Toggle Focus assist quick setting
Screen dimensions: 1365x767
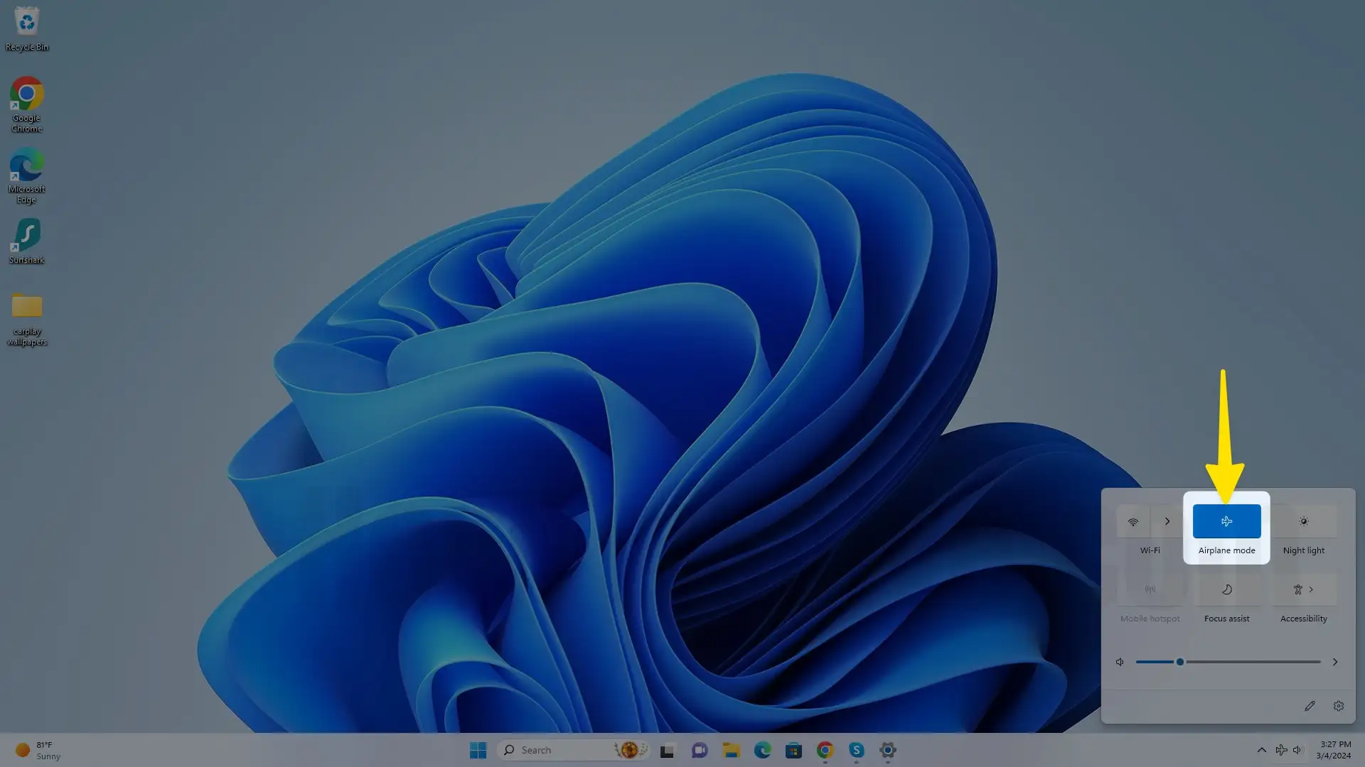click(1226, 590)
